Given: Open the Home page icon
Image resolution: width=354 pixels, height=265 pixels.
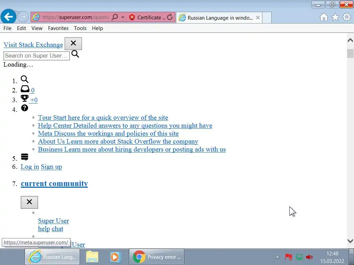Looking at the screenshot, I should click(x=324, y=17).
